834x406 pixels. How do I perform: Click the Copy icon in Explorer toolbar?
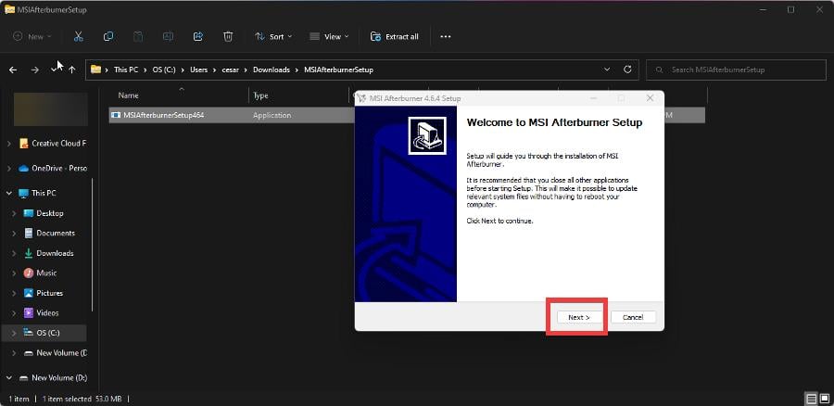tap(108, 37)
